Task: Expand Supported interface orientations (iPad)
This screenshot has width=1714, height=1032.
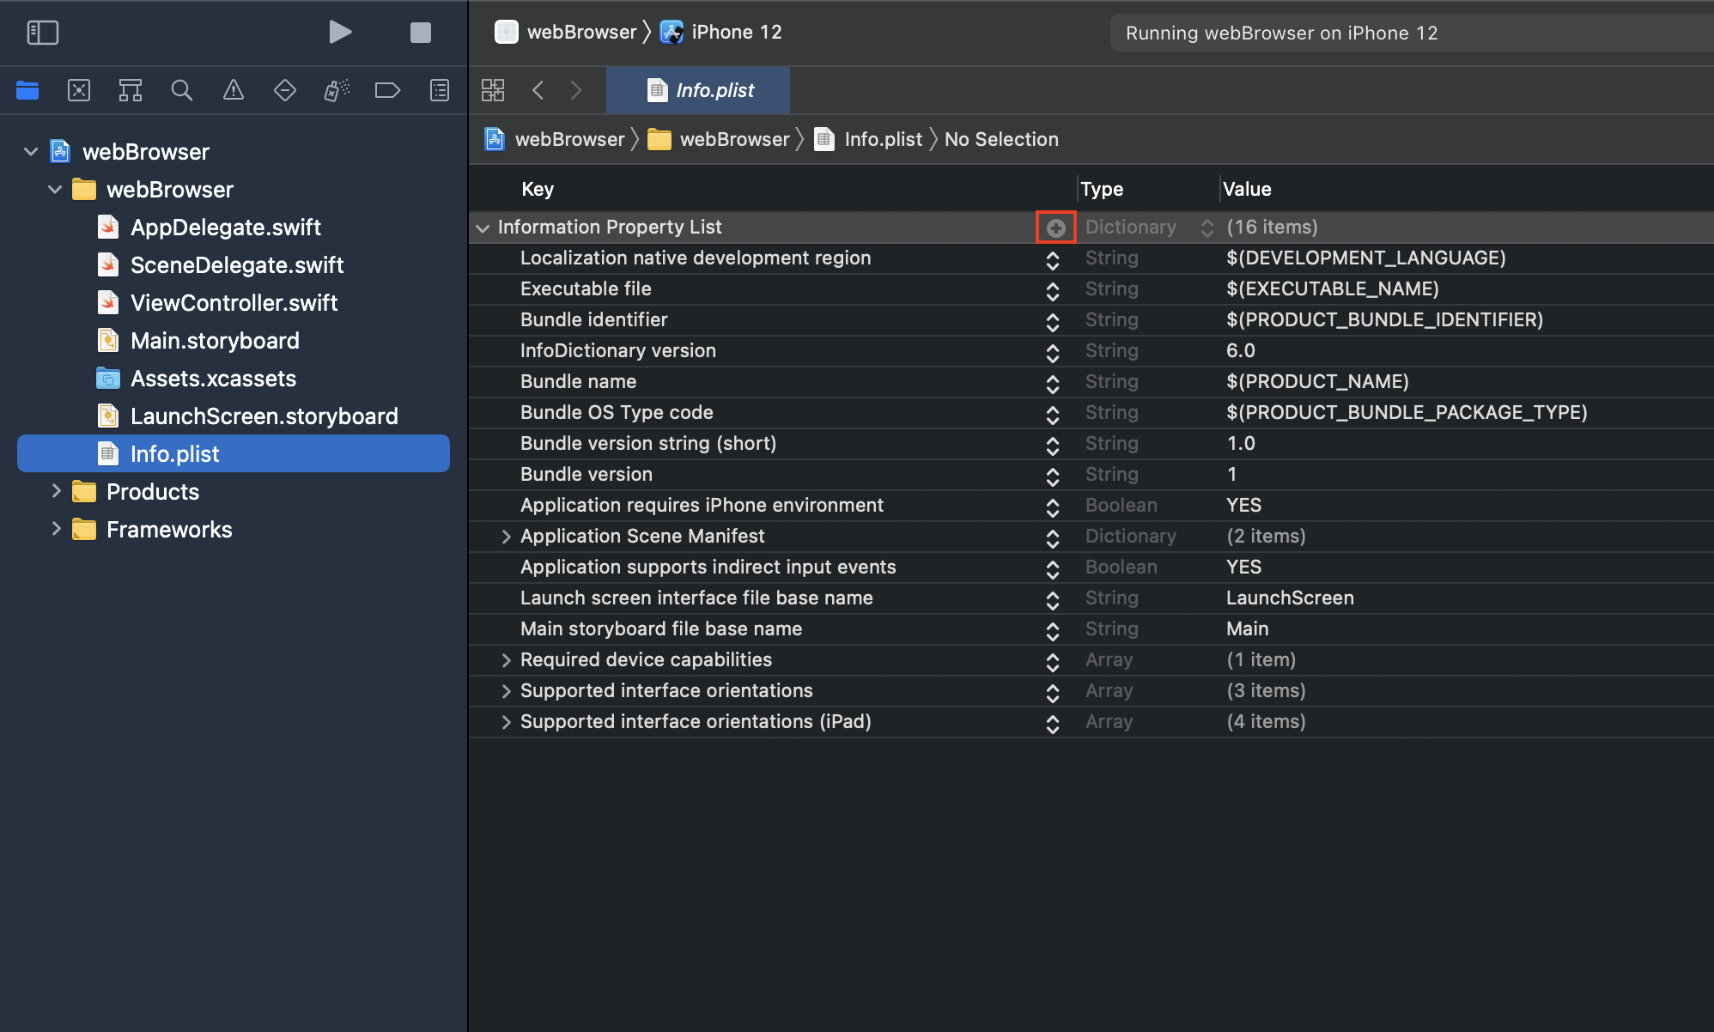Action: click(506, 722)
